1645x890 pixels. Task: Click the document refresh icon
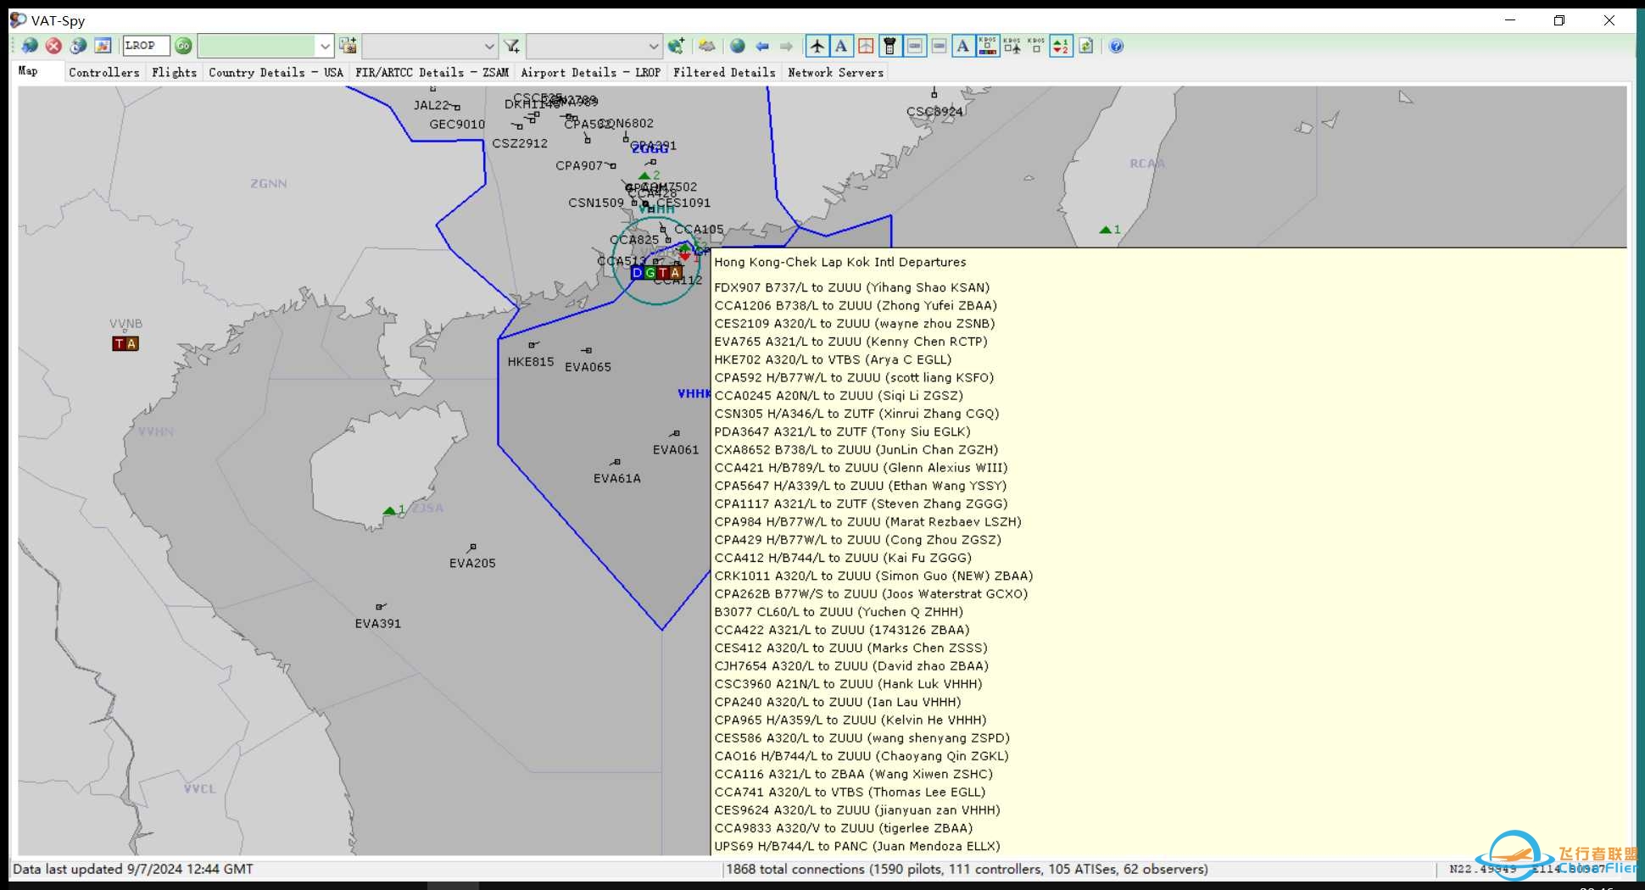point(1085,46)
